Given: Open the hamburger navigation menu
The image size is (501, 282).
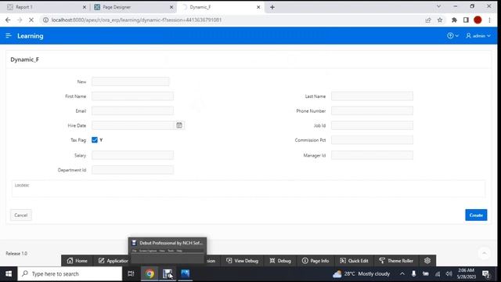Looking at the screenshot, I should click(9, 36).
